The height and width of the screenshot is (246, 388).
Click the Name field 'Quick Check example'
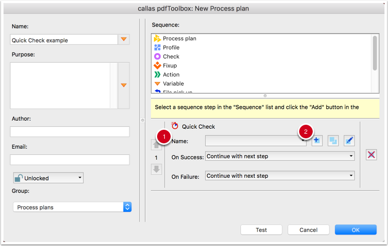(x=64, y=40)
